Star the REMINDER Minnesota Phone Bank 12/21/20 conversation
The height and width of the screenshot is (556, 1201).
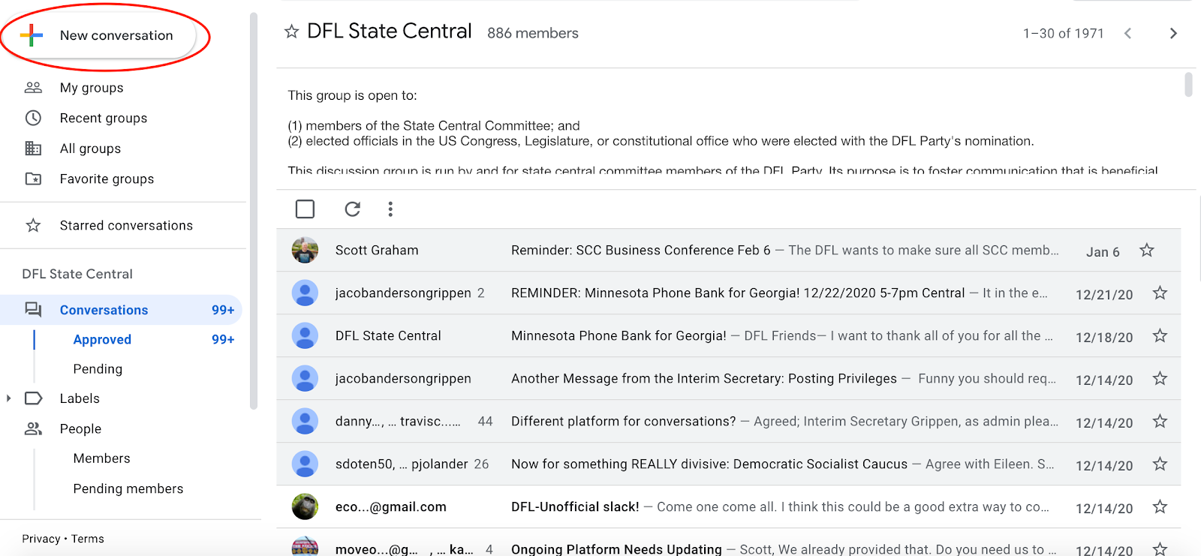click(x=1160, y=293)
